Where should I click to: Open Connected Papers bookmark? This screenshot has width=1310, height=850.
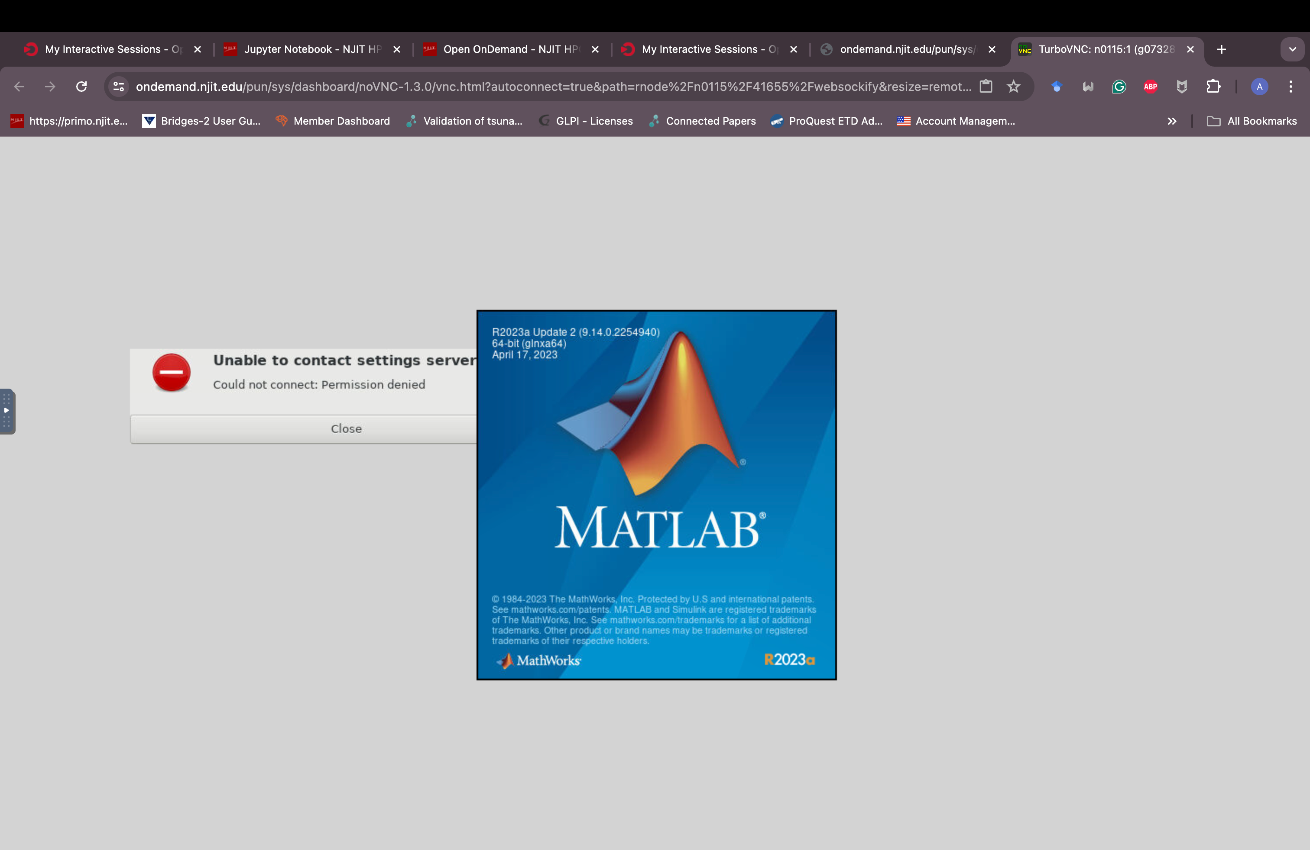pos(702,121)
